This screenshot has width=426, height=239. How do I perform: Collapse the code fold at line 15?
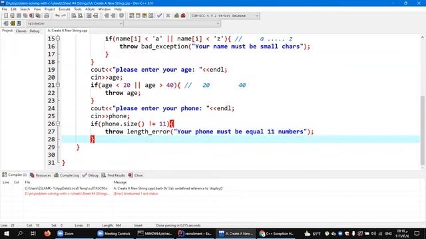[58, 39]
